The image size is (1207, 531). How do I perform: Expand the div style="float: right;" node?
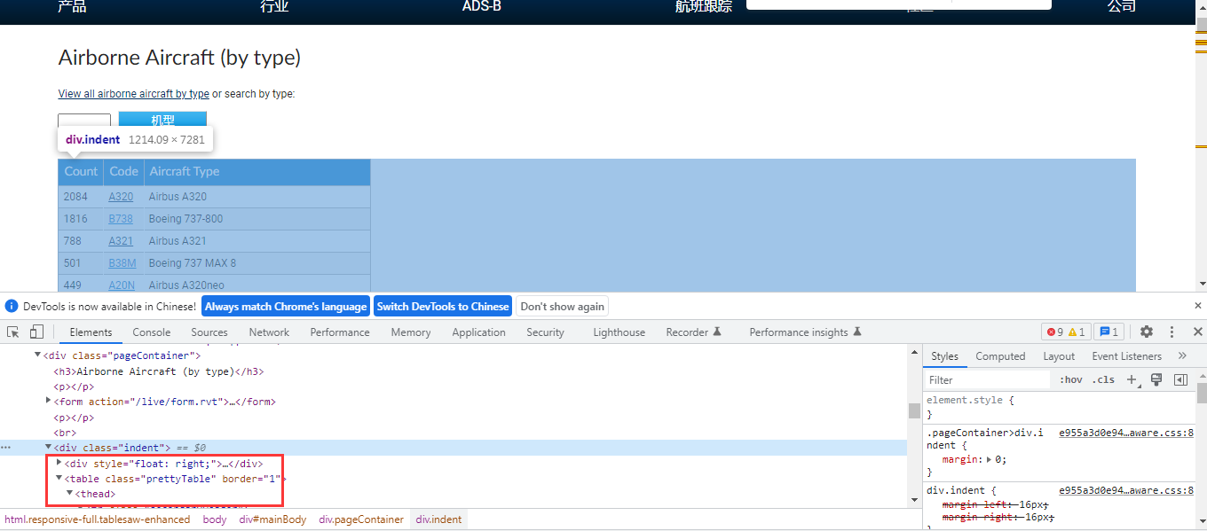pos(59,463)
